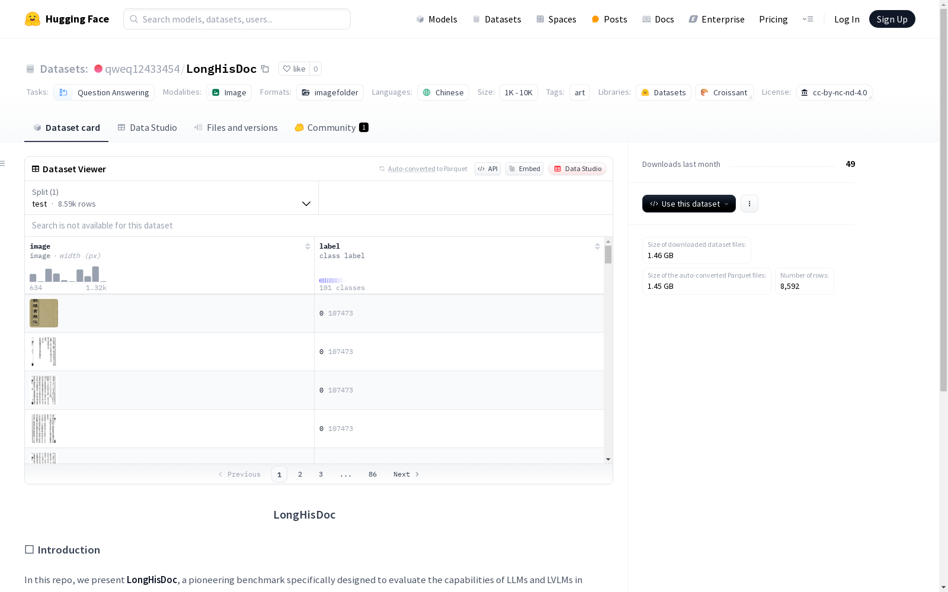Image resolution: width=948 pixels, height=592 pixels.
Task: Focus the search models input field
Action: coord(237,19)
